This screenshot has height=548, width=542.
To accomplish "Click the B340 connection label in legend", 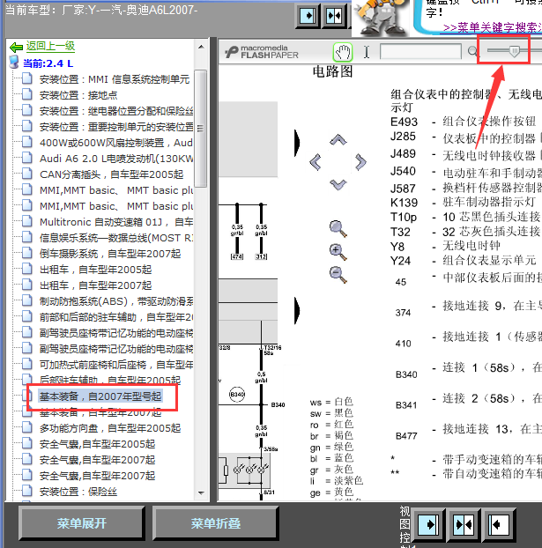I will coord(406,374).
